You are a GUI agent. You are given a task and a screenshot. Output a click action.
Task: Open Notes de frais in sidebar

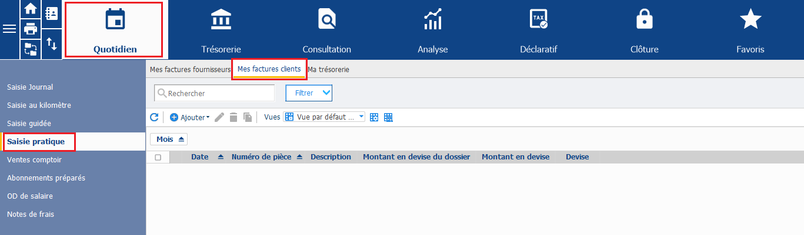(73, 214)
